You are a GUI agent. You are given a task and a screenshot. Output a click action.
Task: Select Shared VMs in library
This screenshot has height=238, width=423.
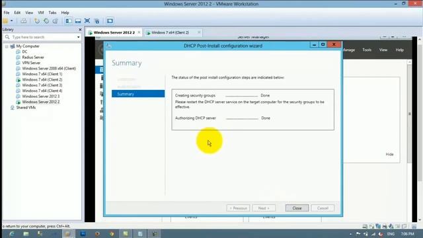pos(26,107)
